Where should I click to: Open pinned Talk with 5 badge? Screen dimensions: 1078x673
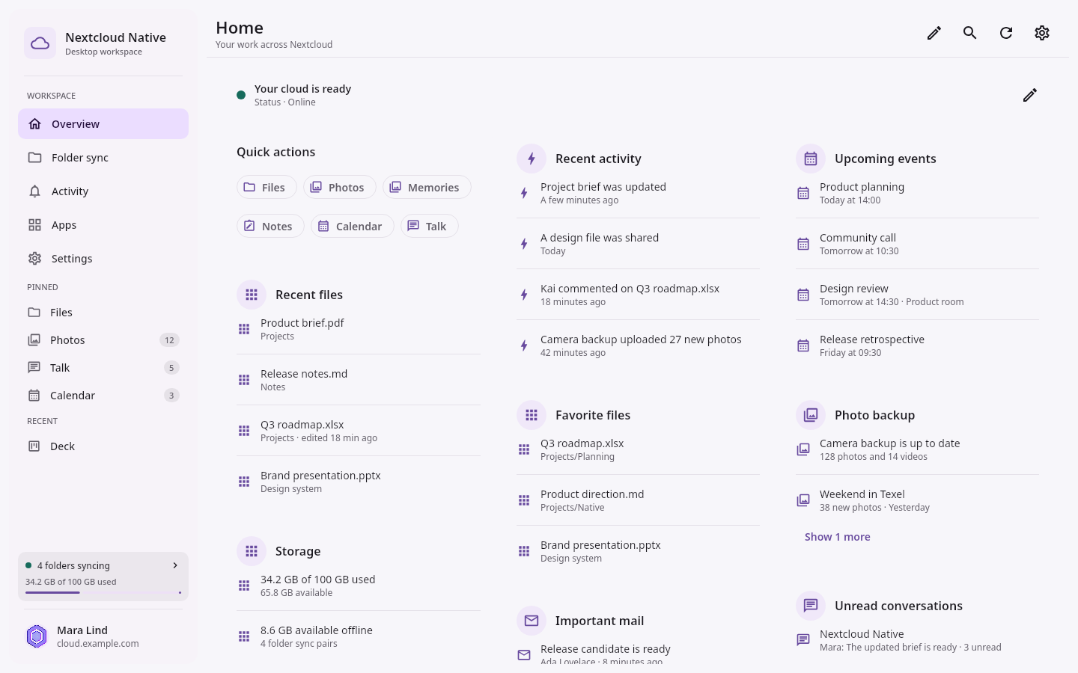click(103, 368)
